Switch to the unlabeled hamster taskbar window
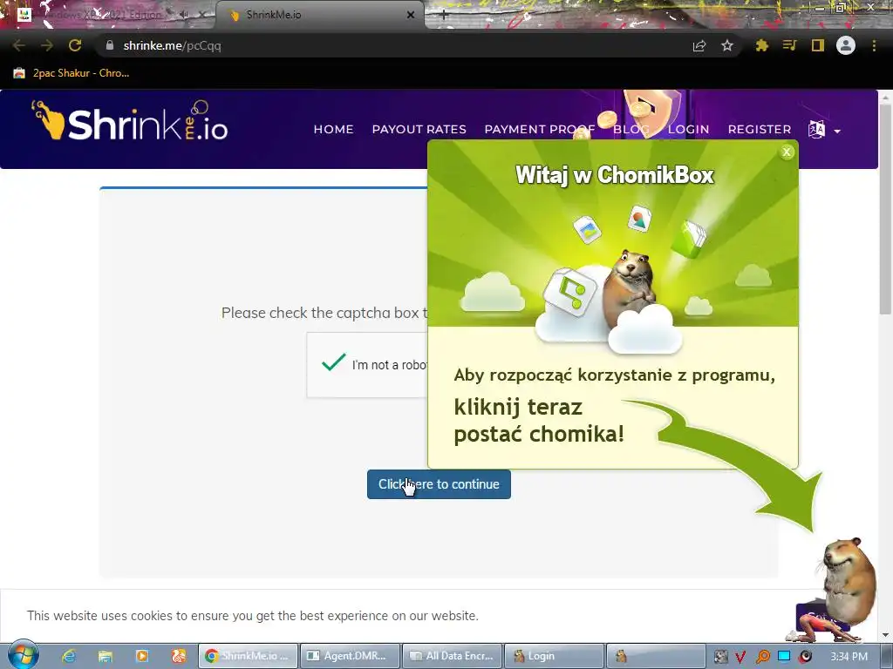This screenshot has height=669, width=893. (656, 656)
